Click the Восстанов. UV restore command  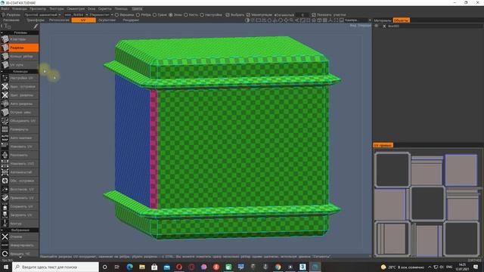pos(20,190)
